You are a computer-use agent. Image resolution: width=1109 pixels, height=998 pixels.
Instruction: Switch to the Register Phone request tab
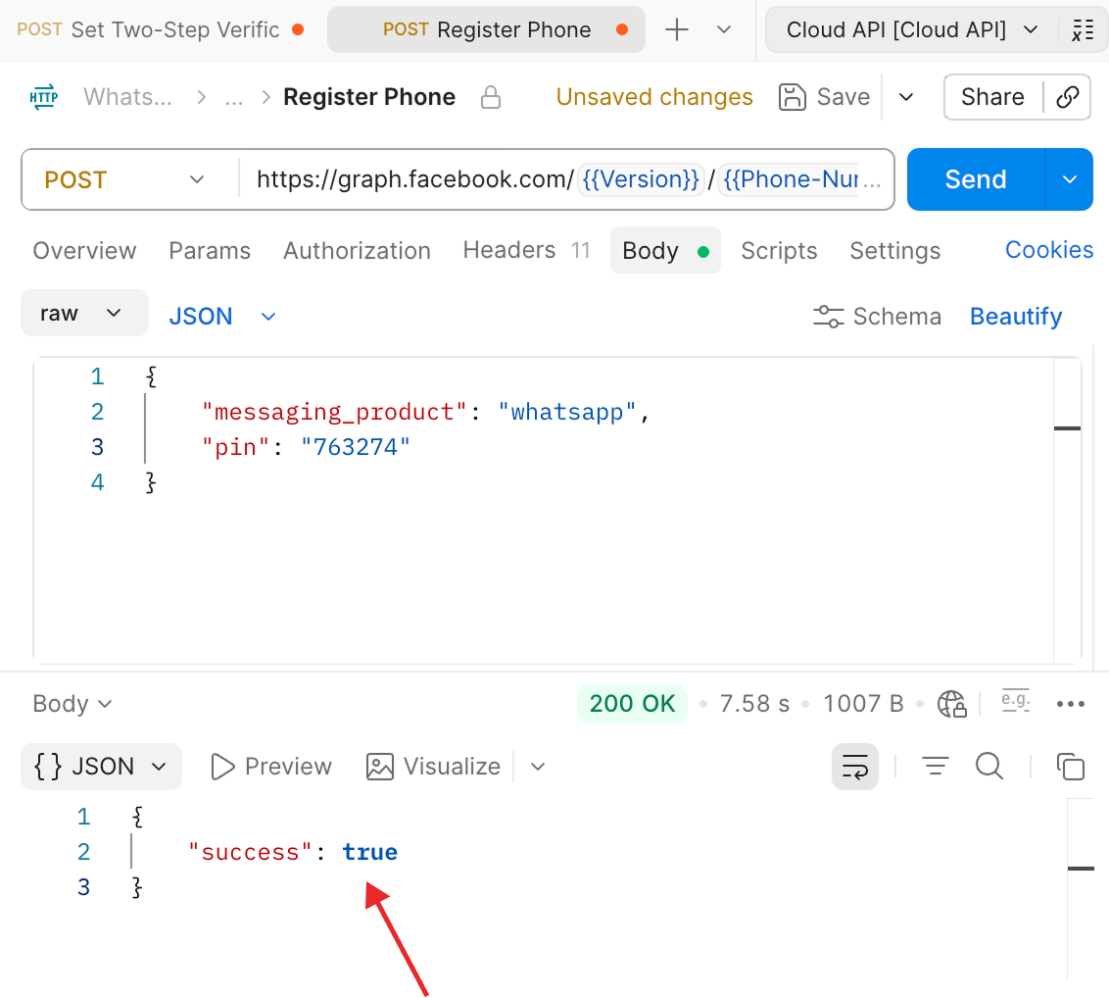click(486, 29)
